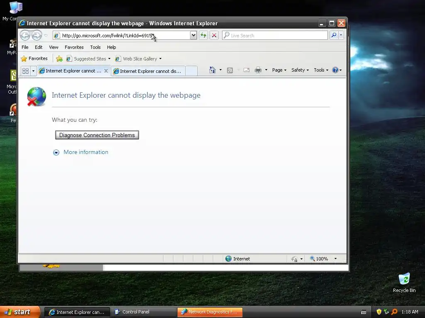The height and width of the screenshot is (318, 425).
Task: Open the Favorites menu
Action: pyautogui.click(x=74, y=47)
